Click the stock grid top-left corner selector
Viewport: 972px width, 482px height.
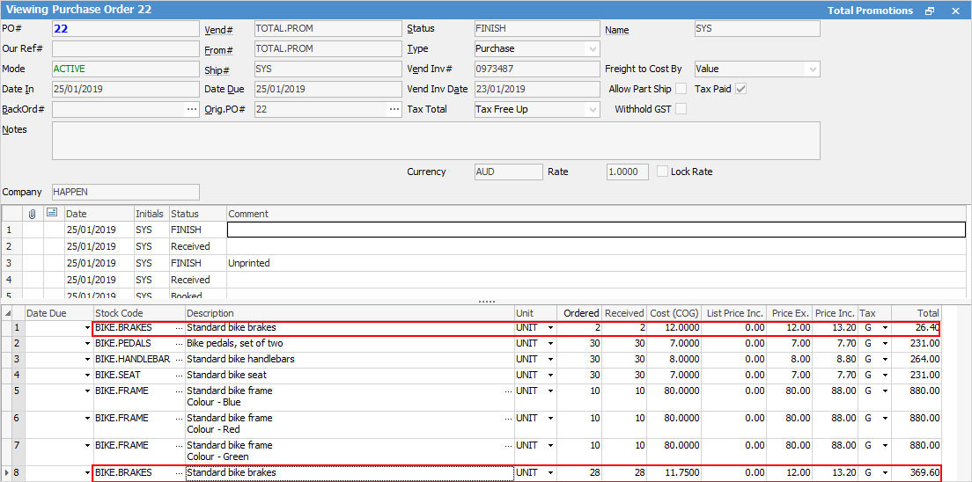(x=9, y=313)
